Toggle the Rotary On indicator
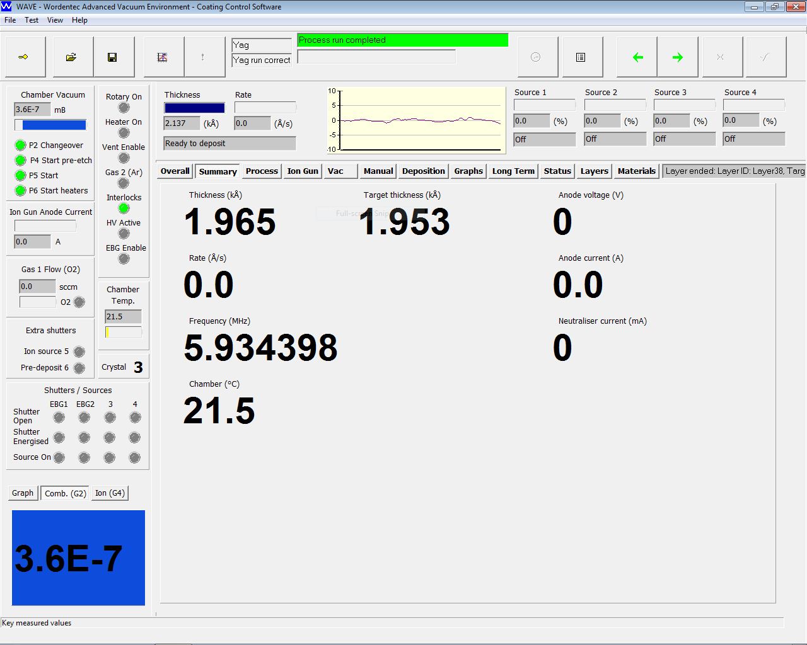This screenshot has height=645, width=807. click(x=124, y=108)
